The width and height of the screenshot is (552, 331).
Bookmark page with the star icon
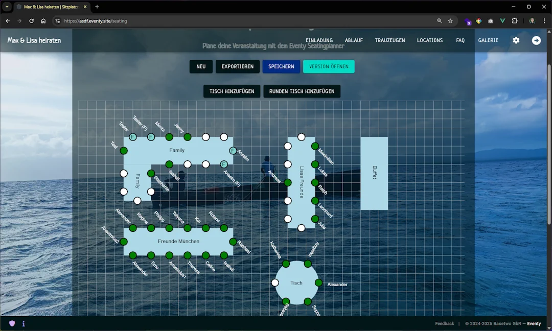450,21
